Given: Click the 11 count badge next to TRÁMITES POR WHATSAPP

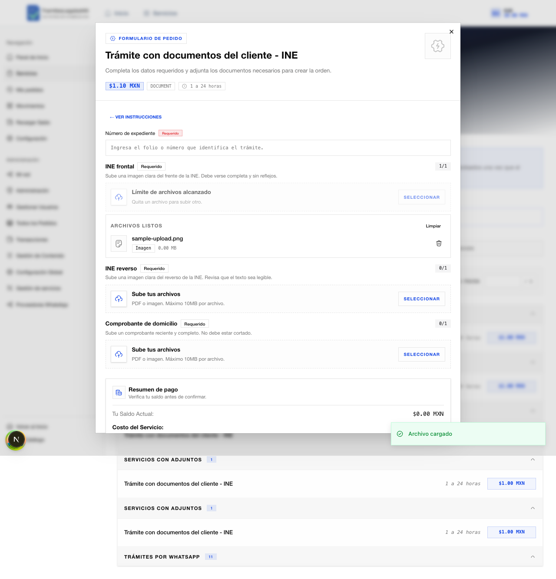Looking at the screenshot, I should click(211, 557).
